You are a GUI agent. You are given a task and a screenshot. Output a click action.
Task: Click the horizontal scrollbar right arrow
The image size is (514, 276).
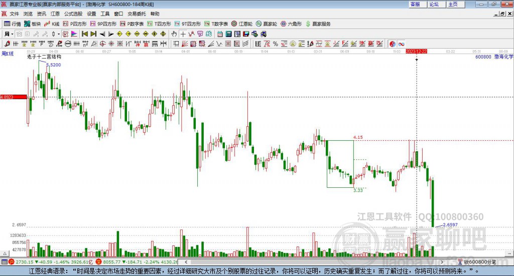(442, 262)
